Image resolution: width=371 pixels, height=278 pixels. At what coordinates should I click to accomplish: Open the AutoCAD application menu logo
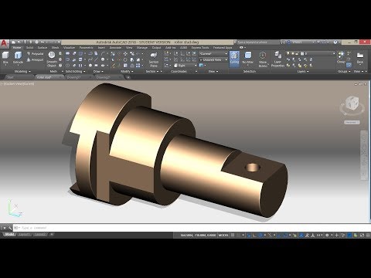(x=5, y=43)
